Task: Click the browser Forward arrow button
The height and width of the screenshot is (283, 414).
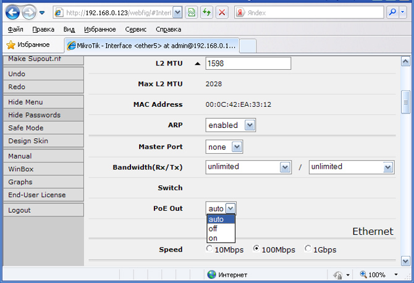Action: point(28,12)
